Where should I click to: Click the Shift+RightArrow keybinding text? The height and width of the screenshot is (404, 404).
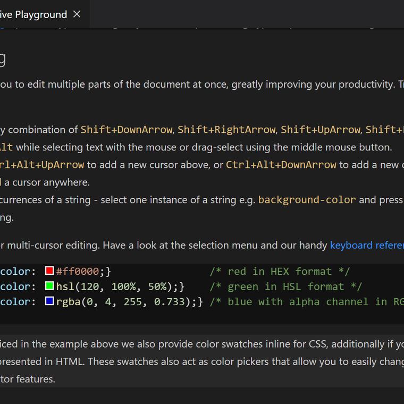[226, 130]
